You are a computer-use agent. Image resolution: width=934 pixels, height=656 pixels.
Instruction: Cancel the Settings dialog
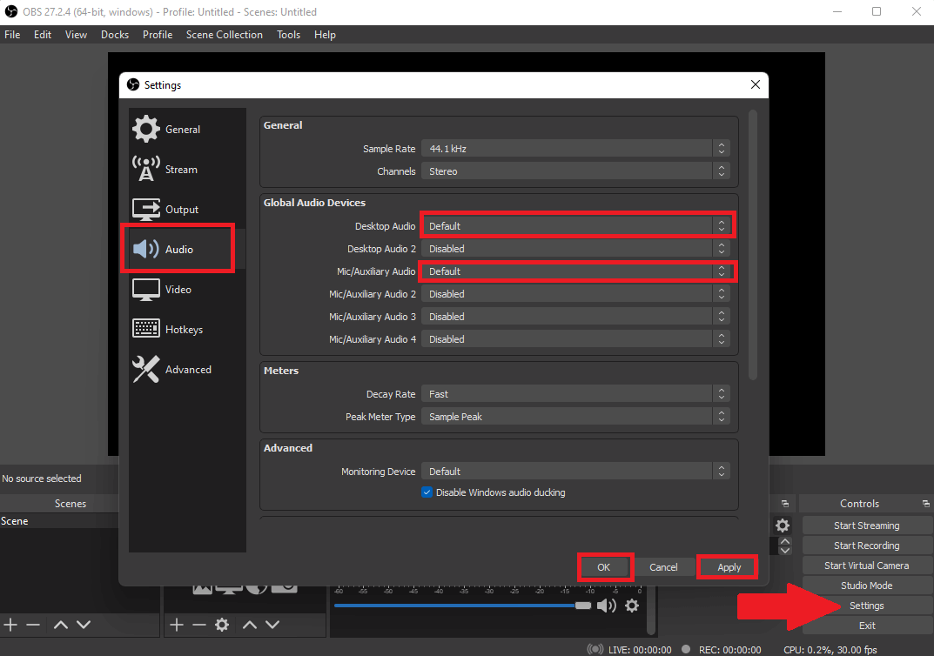(663, 566)
